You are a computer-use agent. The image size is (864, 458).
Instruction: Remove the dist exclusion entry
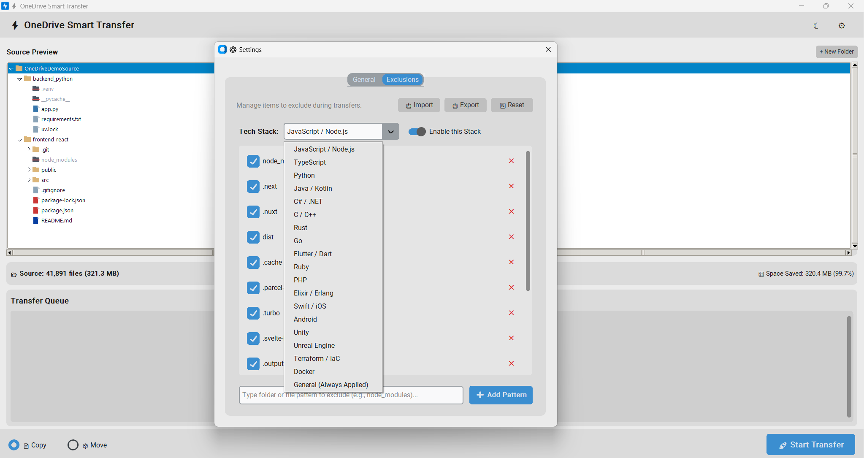[511, 237]
